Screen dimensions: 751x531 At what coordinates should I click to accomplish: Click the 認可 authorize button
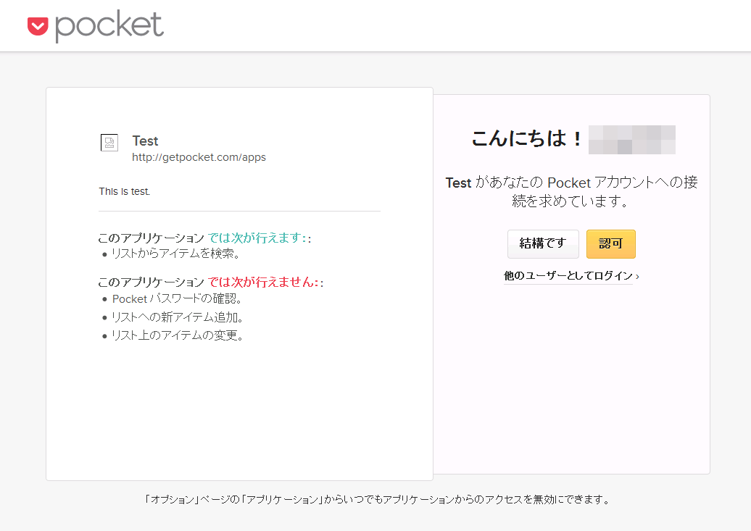point(610,243)
